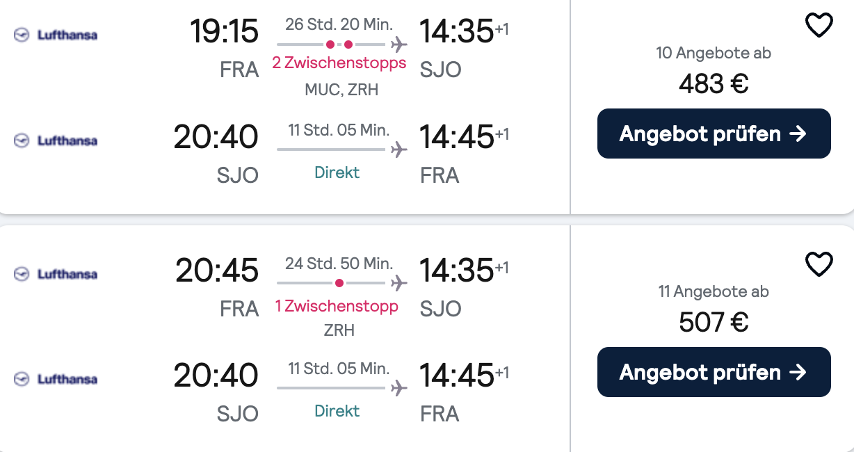854x452 pixels.
Task: Click plane icon on the 24 Std. 50 Min. route
Action: pos(398,284)
